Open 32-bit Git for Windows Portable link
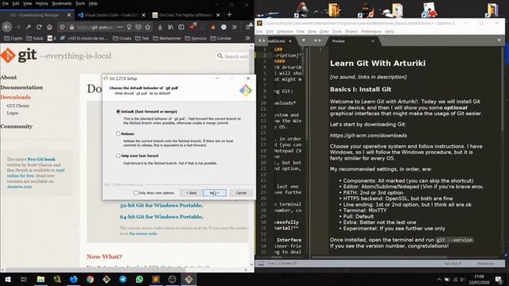The image size is (509, 286). tap(161, 205)
